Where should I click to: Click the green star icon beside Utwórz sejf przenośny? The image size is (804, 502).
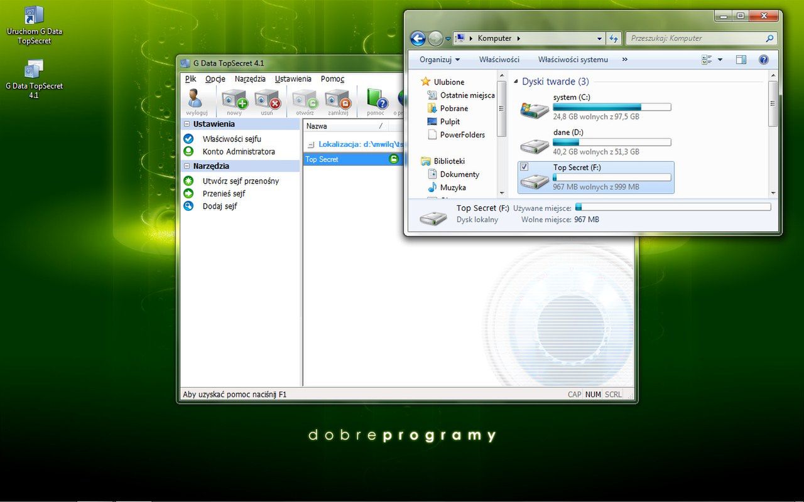pos(188,181)
